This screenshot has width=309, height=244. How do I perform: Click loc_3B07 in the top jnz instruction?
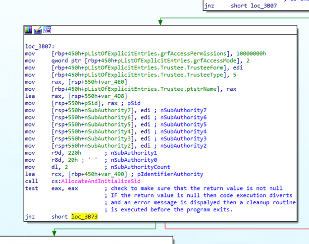[263, 6]
